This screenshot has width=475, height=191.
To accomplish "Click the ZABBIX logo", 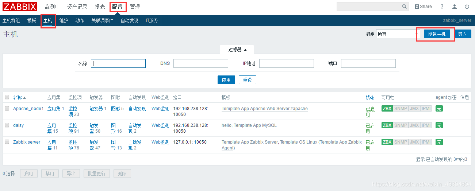I will tap(20, 7).
